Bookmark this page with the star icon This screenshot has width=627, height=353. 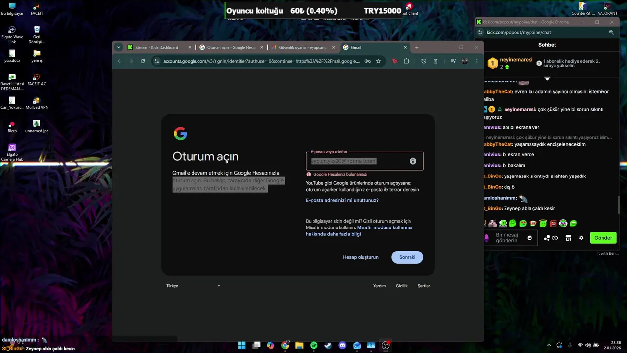point(378,61)
